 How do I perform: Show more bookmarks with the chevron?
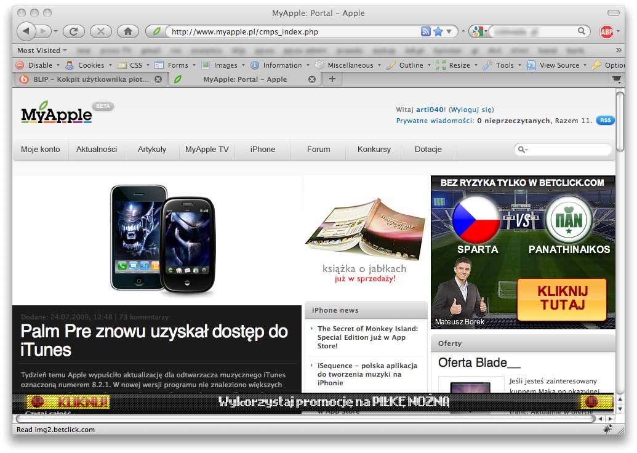[x=619, y=50]
